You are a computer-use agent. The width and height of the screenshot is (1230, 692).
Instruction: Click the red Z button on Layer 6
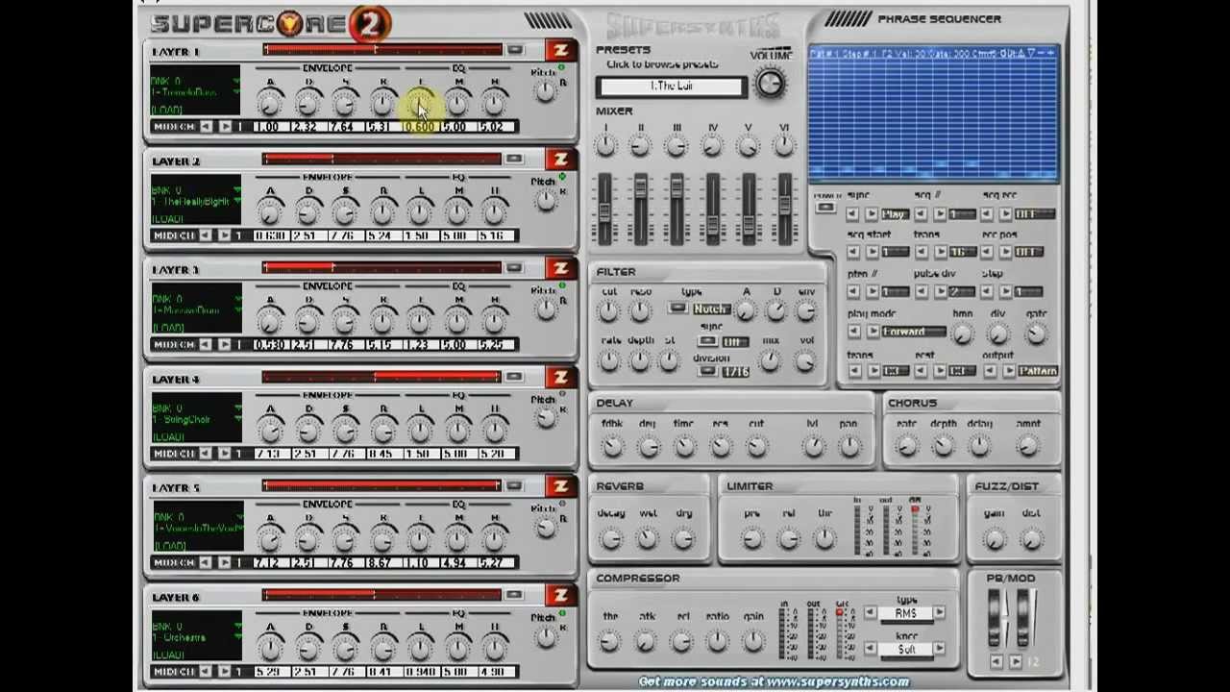(x=559, y=595)
